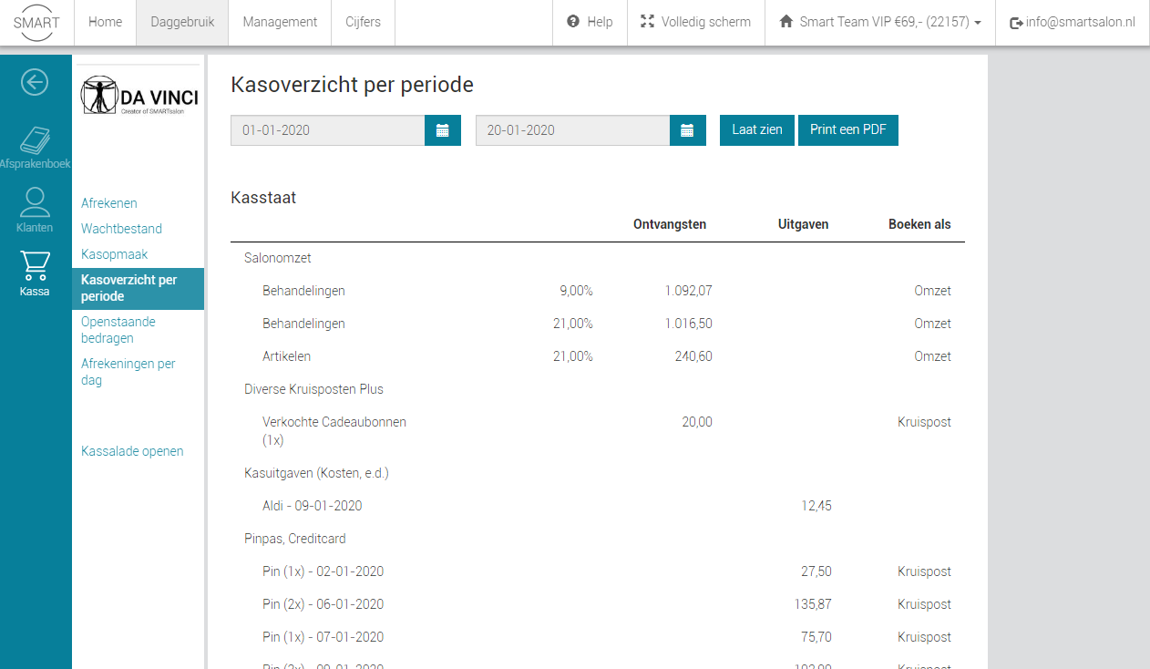Expand the Smart Team VIP account dropdown
Screen dimensions: 1150x669
pos(879,22)
